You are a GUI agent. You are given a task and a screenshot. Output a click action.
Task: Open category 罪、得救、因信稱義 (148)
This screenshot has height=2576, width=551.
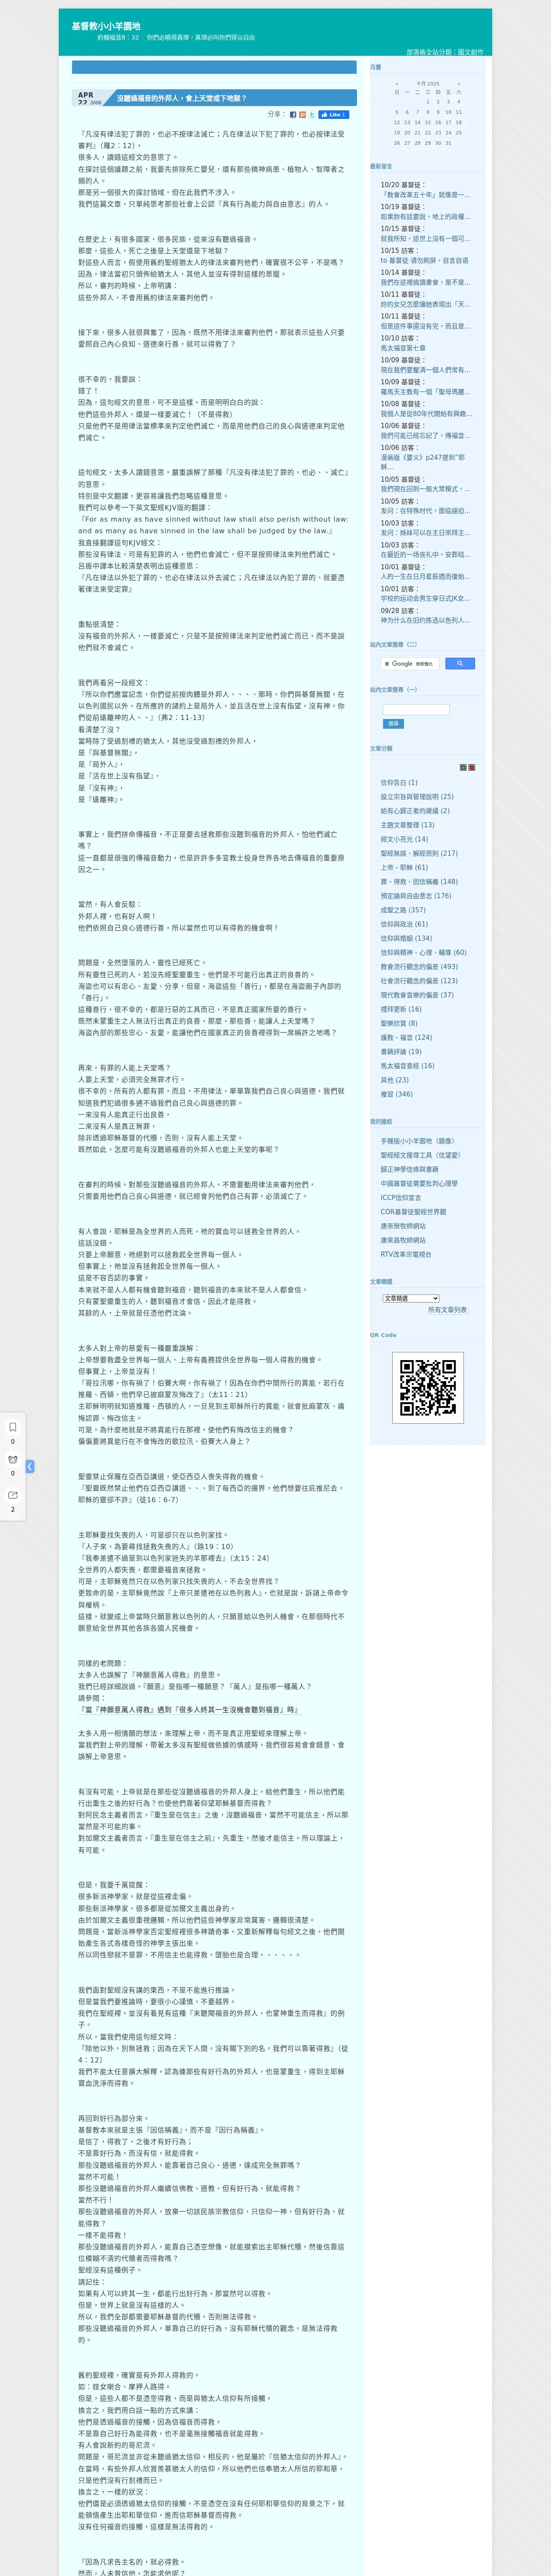[x=419, y=882]
